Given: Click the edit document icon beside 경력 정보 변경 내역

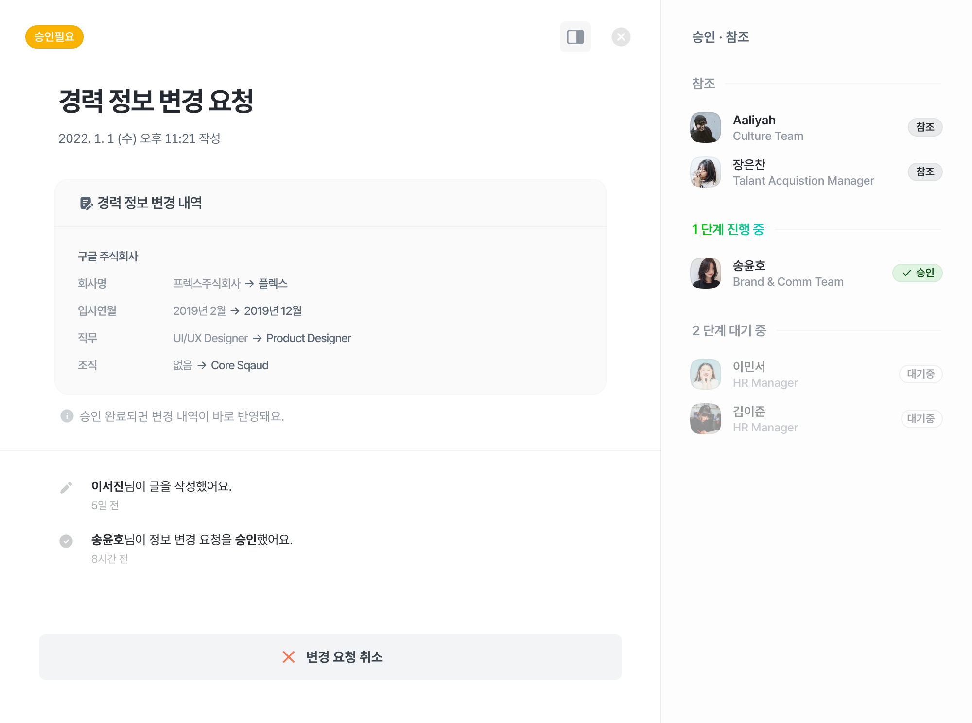Looking at the screenshot, I should [x=86, y=203].
